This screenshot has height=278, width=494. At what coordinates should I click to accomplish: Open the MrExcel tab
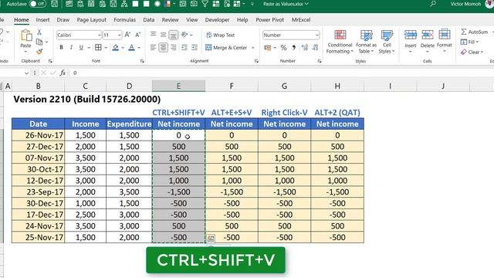click(301, 19)
